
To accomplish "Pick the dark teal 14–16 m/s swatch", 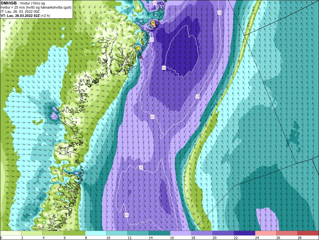I will pos(159,233).
